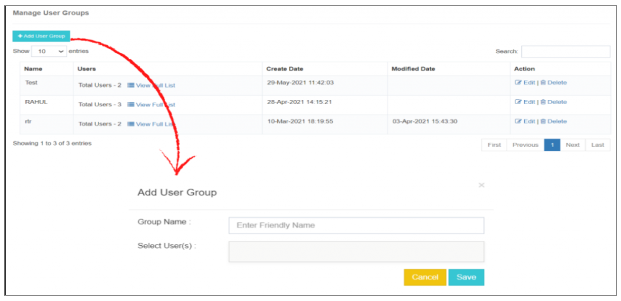Viewport: 621px width, 301px height.
Task: Save the new user group
Action: pyautogui.click(x=466, y=277)
